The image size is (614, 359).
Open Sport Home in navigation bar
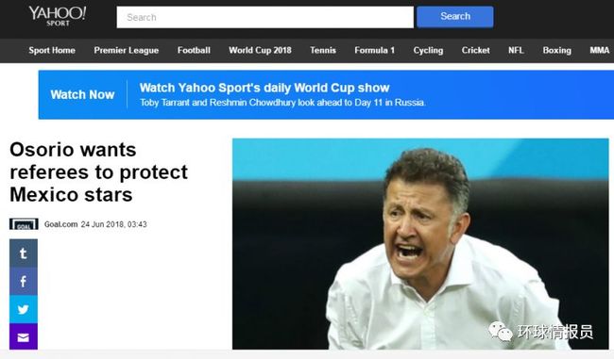point(52,50)
